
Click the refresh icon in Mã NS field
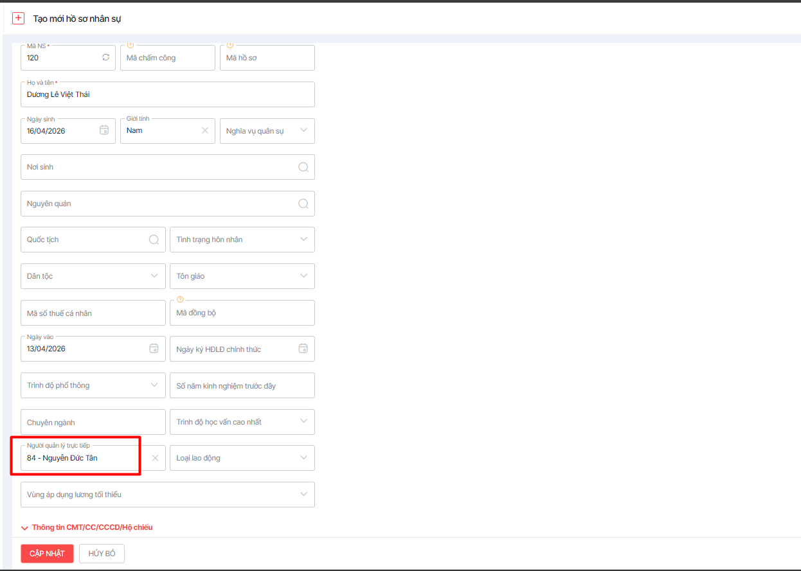[105, 58]
